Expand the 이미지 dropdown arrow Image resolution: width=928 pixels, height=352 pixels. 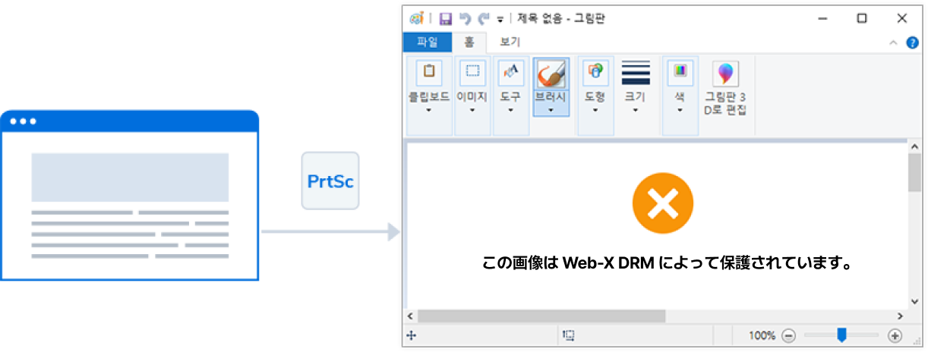(472, 110)
